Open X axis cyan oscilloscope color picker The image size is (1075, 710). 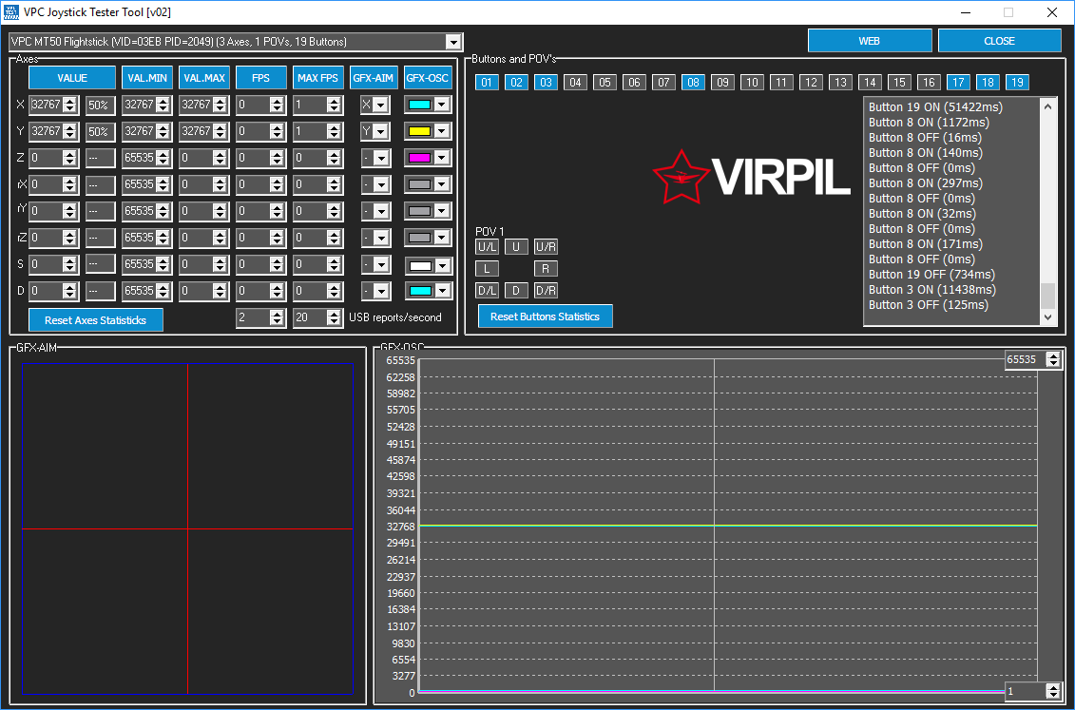pos(428,105)
